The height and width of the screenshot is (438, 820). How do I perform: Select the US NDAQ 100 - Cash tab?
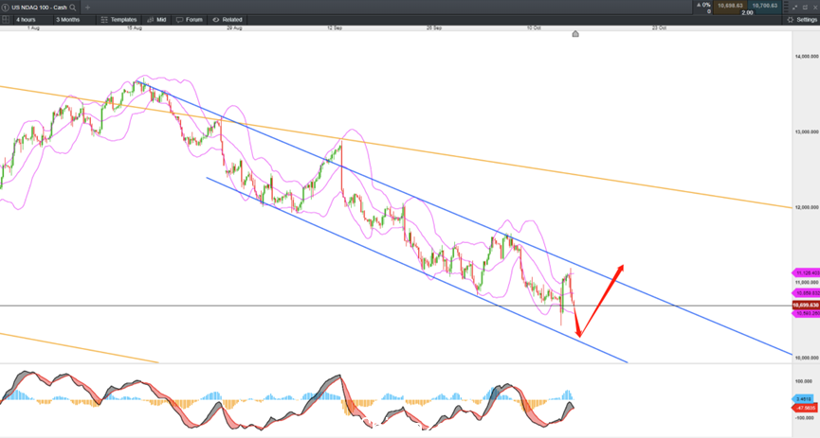(39, 8)
